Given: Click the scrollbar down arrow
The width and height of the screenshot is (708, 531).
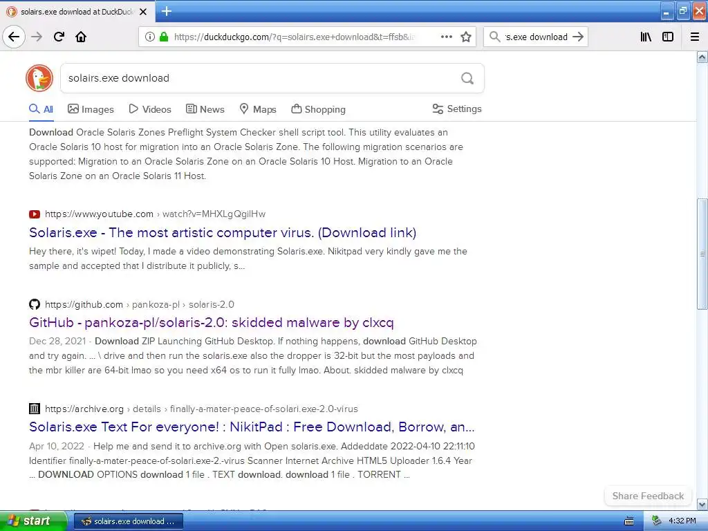Looking at the screenshot, I should [x=702, y=504].
